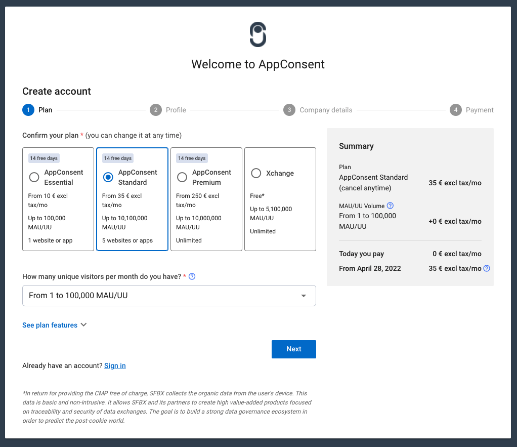Click the See plan features link text

click(50, 325)
